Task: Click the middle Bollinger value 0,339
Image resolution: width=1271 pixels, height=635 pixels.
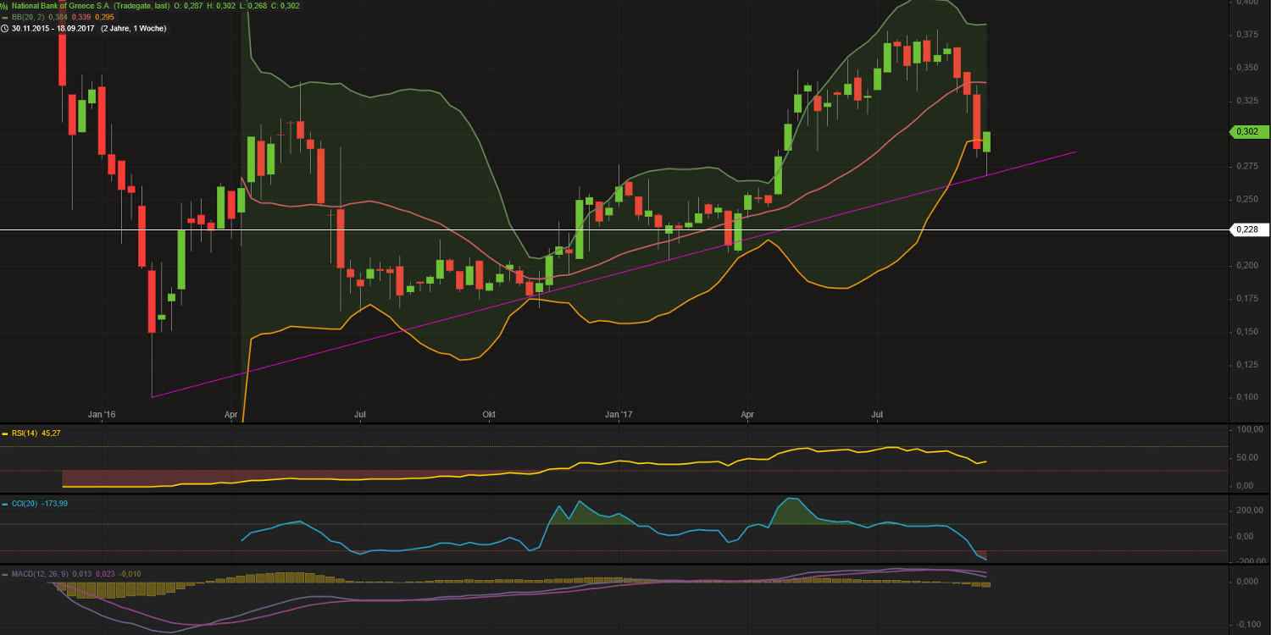Action: (x=83, y=17)
